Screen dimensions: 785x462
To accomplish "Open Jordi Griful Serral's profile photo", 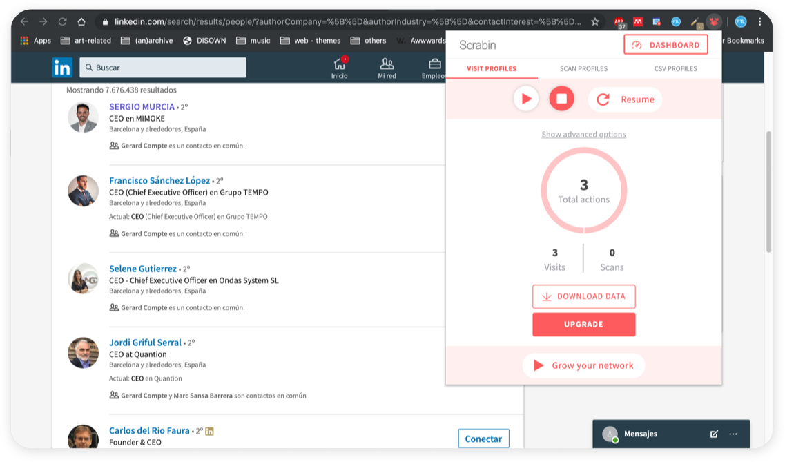I will 83,353.
